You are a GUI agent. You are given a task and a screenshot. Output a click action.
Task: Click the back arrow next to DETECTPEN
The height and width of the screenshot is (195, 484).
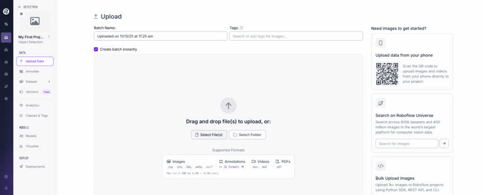(x=19, y=7)
